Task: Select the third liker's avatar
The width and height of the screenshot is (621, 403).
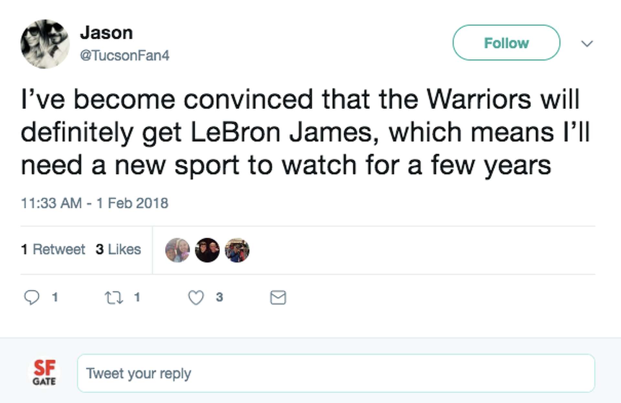Action: click(x=237, y=249)
